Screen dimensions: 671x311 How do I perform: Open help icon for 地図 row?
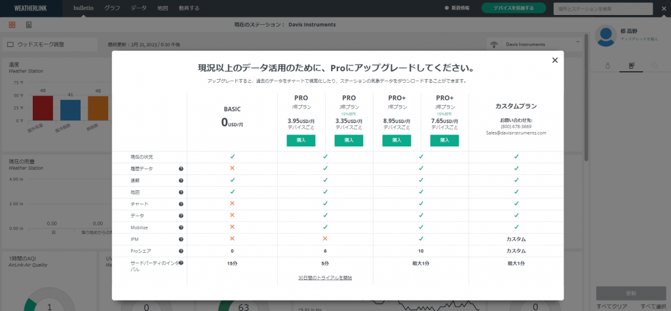pyautogui.click(x=181, y=192)
